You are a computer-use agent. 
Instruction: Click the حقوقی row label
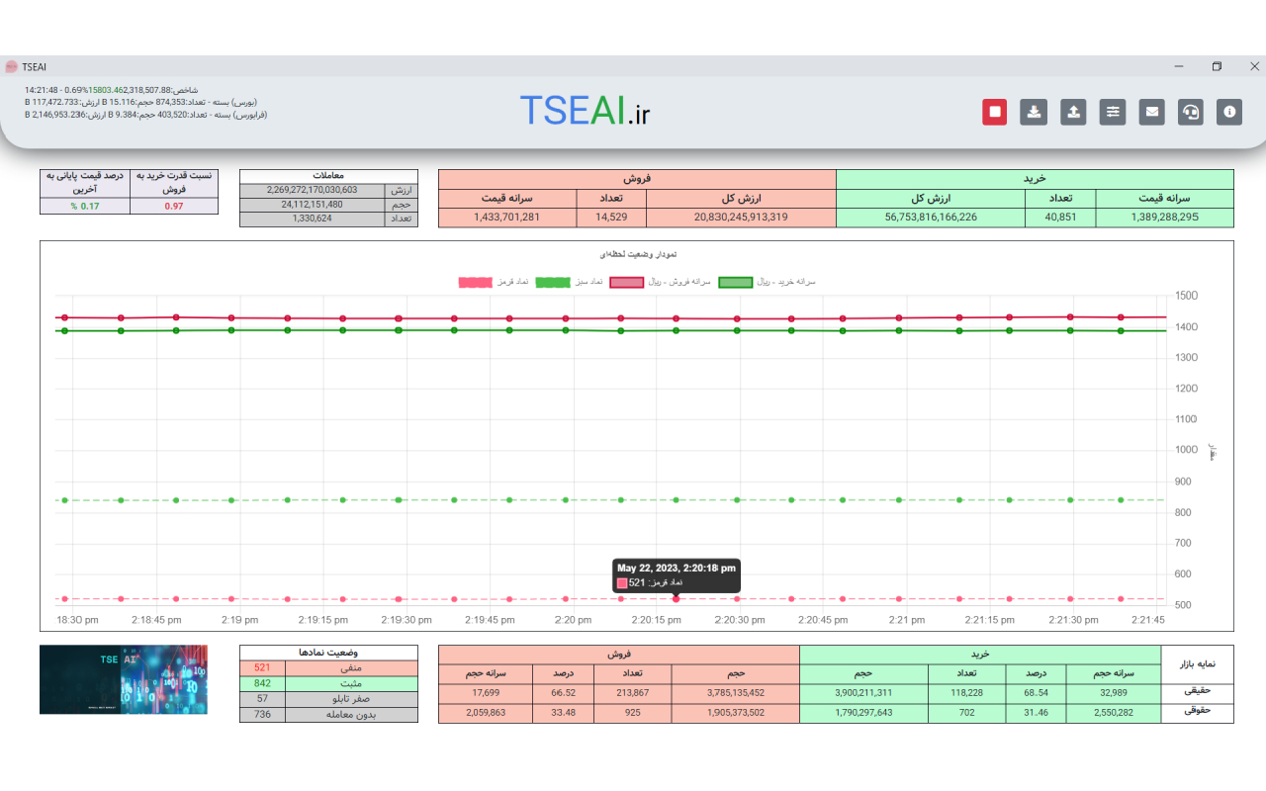click(1198, 712)
